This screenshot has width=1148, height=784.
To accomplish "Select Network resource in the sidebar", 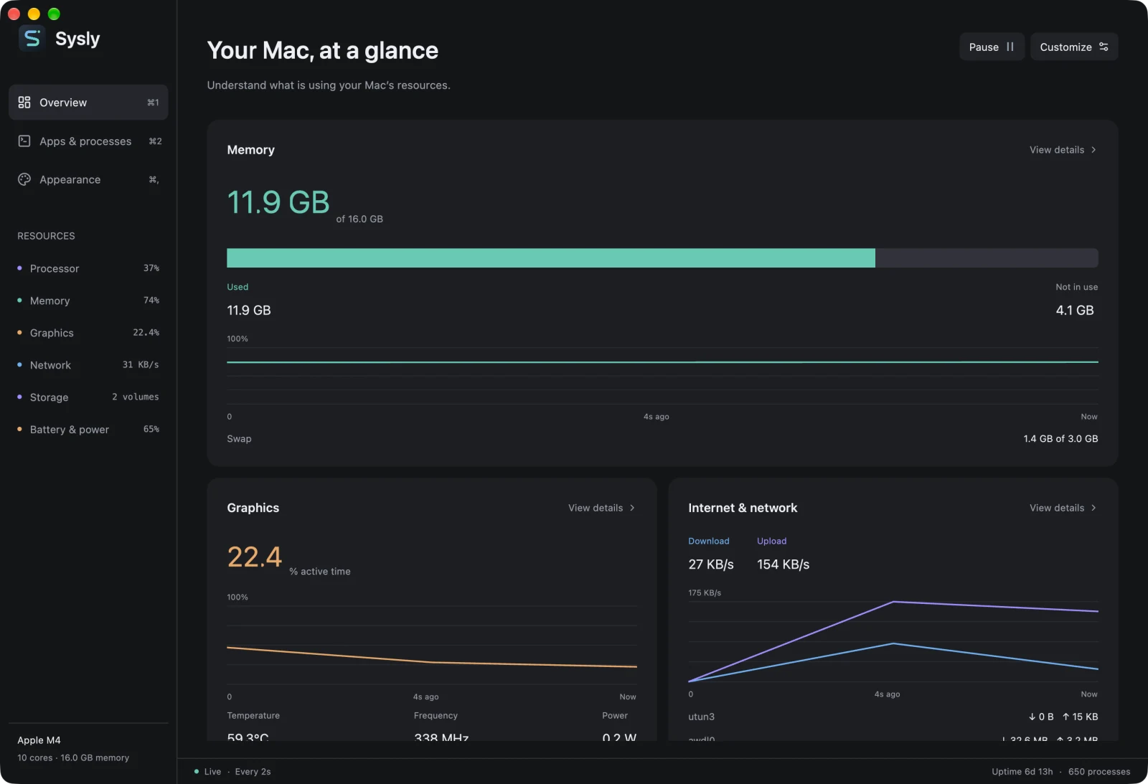I will (x=88, y=365).
